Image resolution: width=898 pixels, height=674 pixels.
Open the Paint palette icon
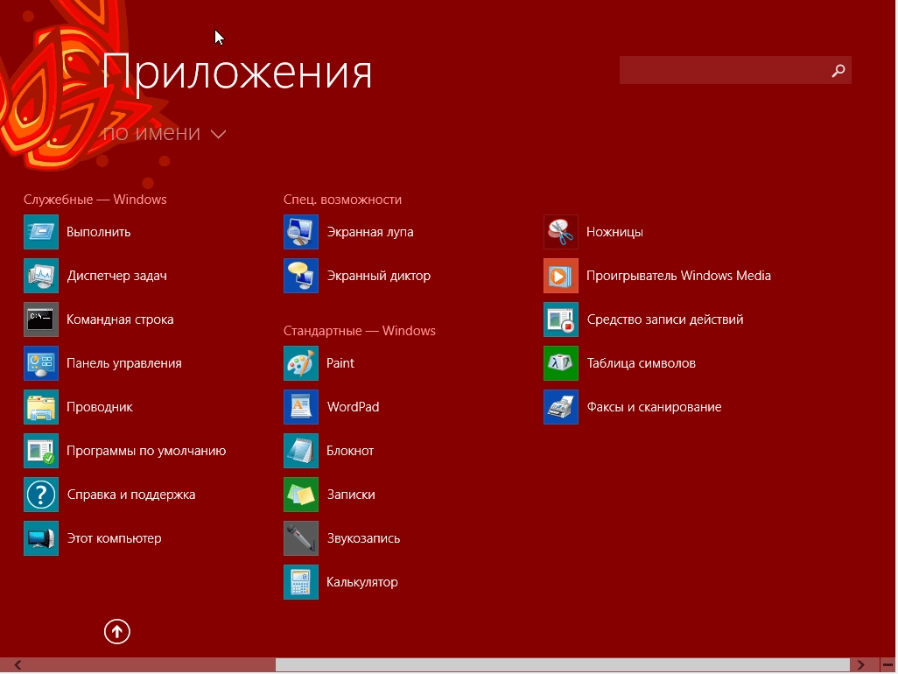click(x=301, y=363)
